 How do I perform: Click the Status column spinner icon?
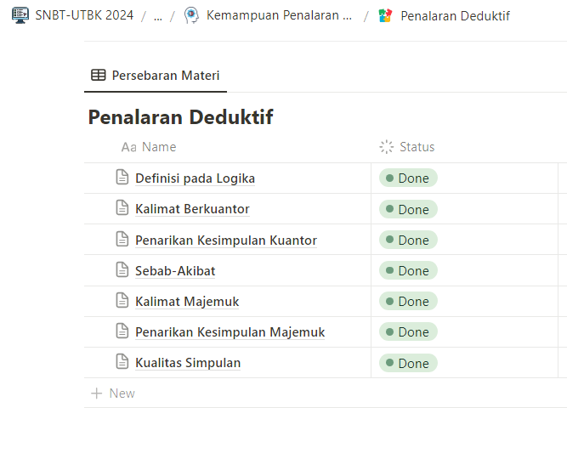tap(386, 147)
